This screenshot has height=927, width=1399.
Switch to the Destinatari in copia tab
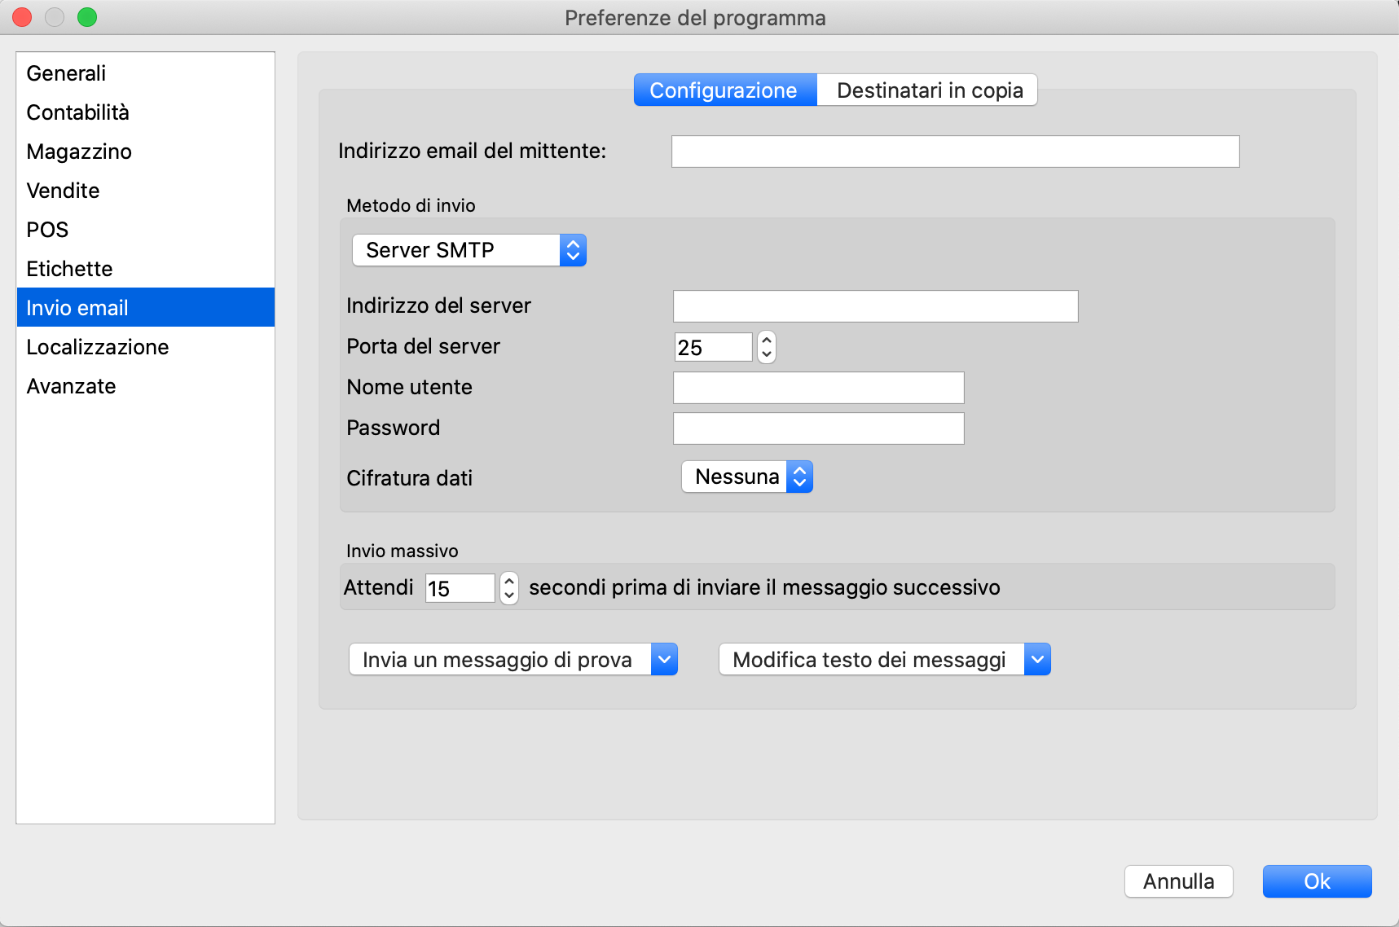click(x=929, y=90)
